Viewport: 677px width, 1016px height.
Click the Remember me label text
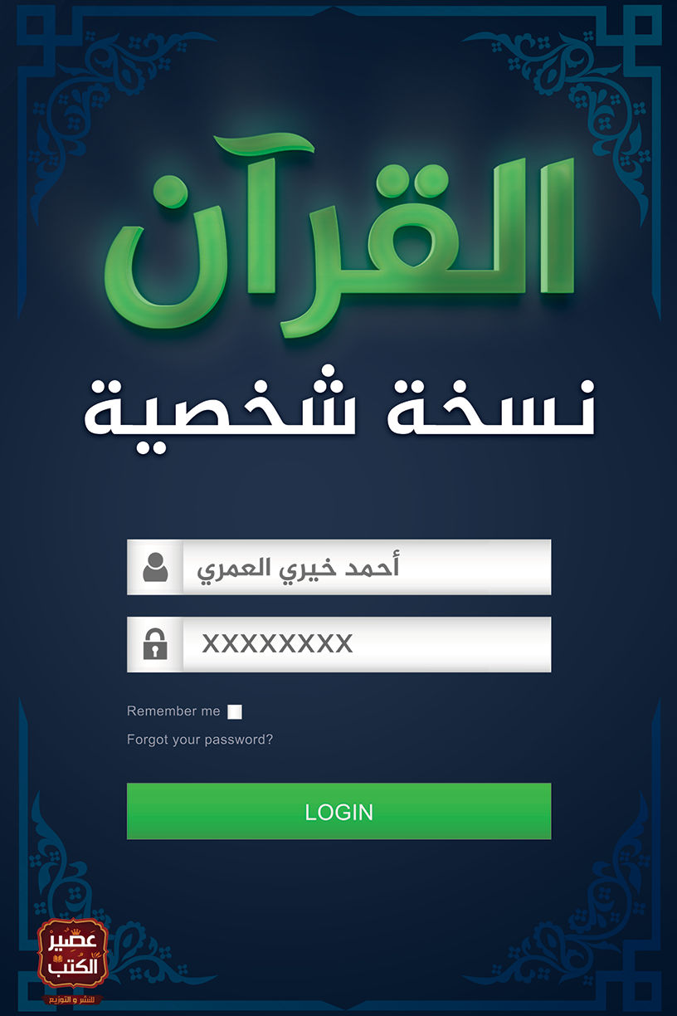click(174, 711)
